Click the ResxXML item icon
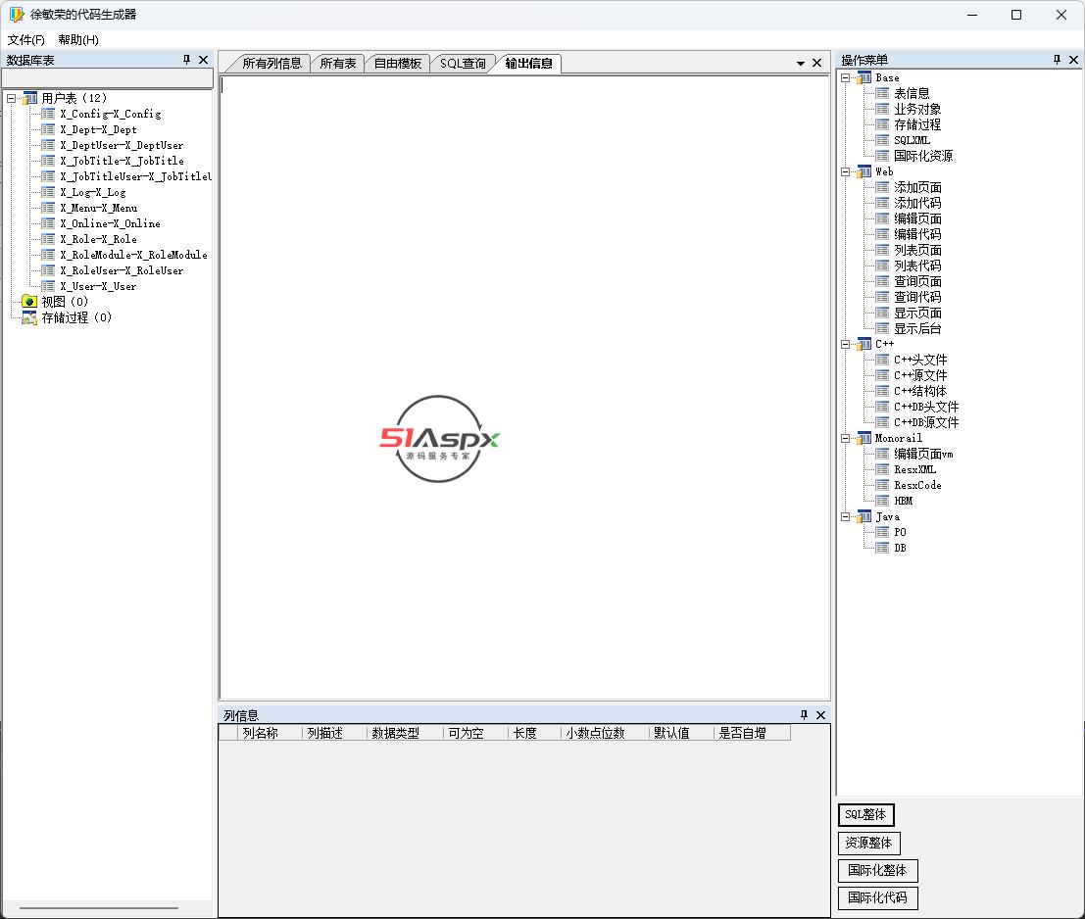1085x919 pixels. click(882, 469)
